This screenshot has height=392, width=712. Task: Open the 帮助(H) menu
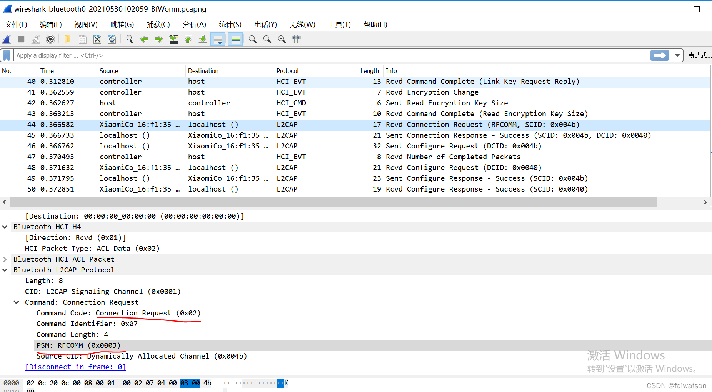tap(375, 24)
